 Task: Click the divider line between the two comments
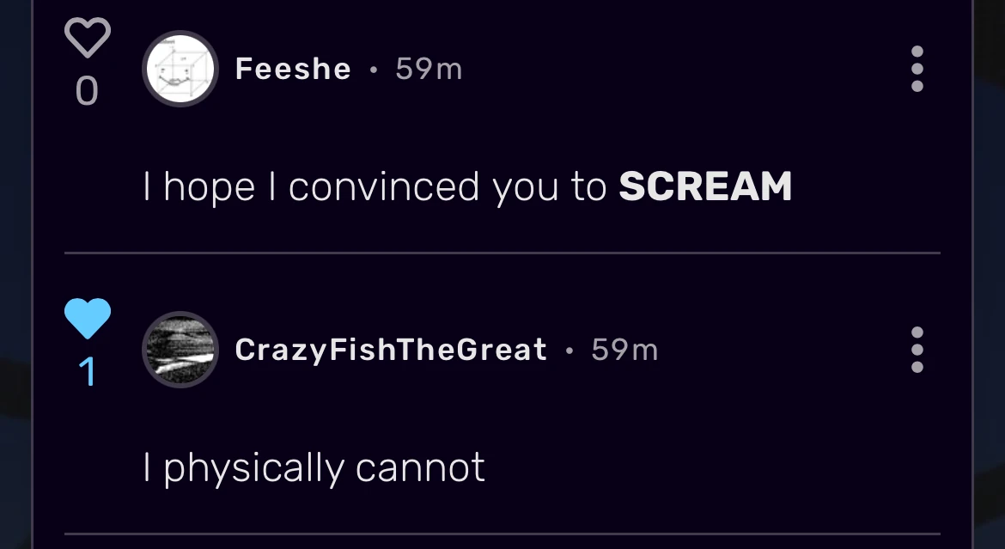tap(502, 253)
